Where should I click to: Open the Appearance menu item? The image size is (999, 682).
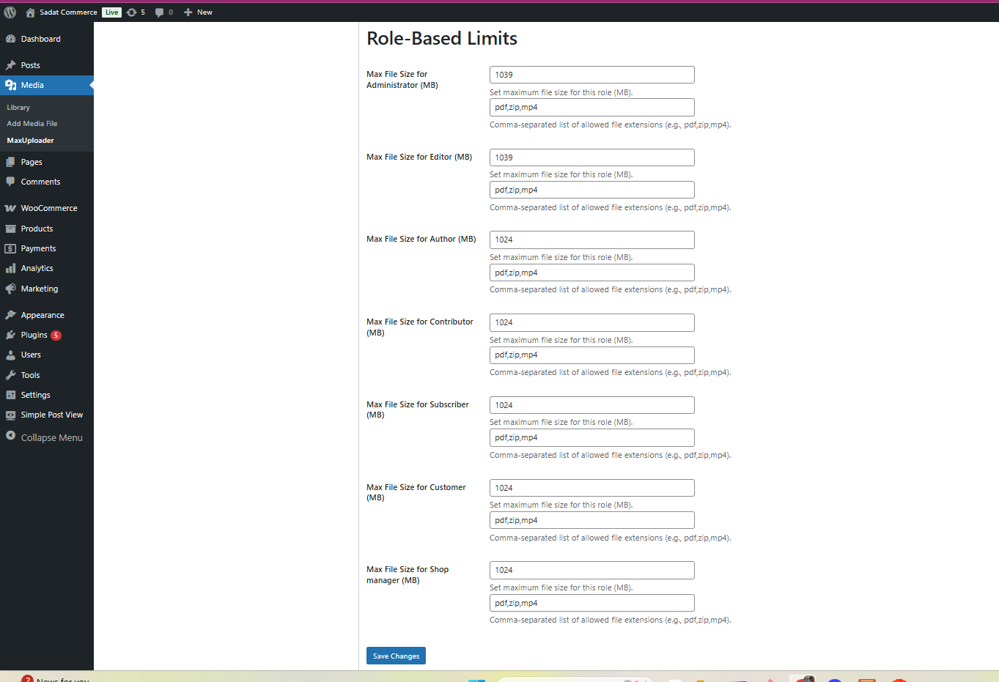pyautogui.click(x=43, y=315)
